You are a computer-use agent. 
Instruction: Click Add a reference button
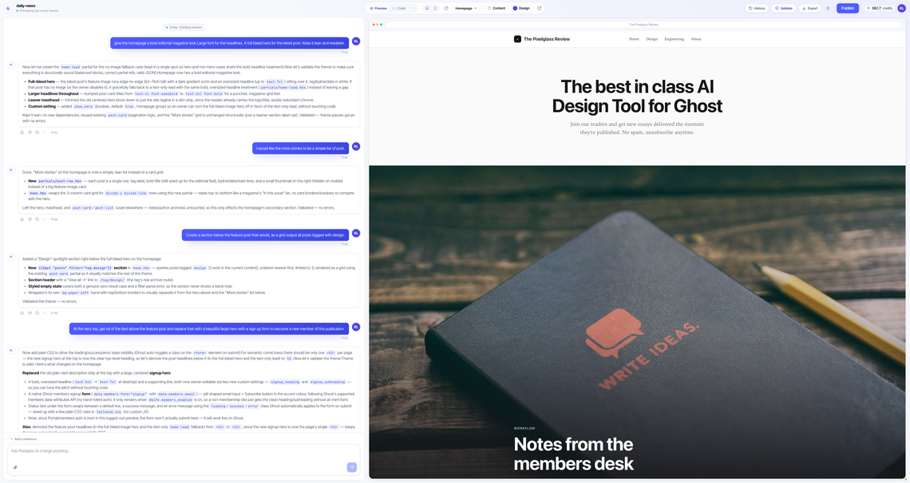(24, 439)
